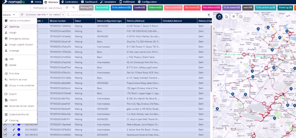Open the Dashboard tab
Screen dimensions: 296x138
click(89, 2)
